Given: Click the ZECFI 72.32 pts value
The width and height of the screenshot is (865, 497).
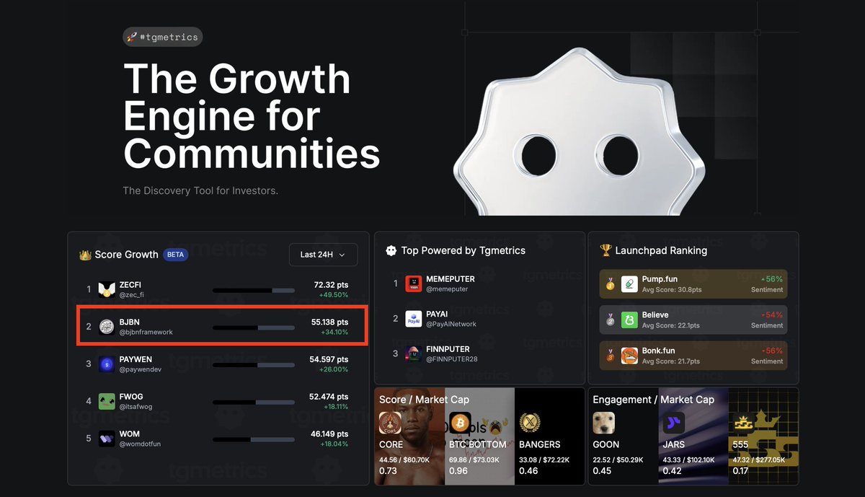Looking at the screenshot, I should click(331, 285).
